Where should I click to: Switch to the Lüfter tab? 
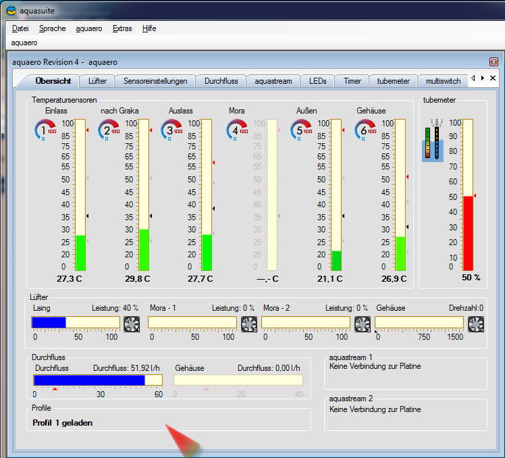[97, 81]
